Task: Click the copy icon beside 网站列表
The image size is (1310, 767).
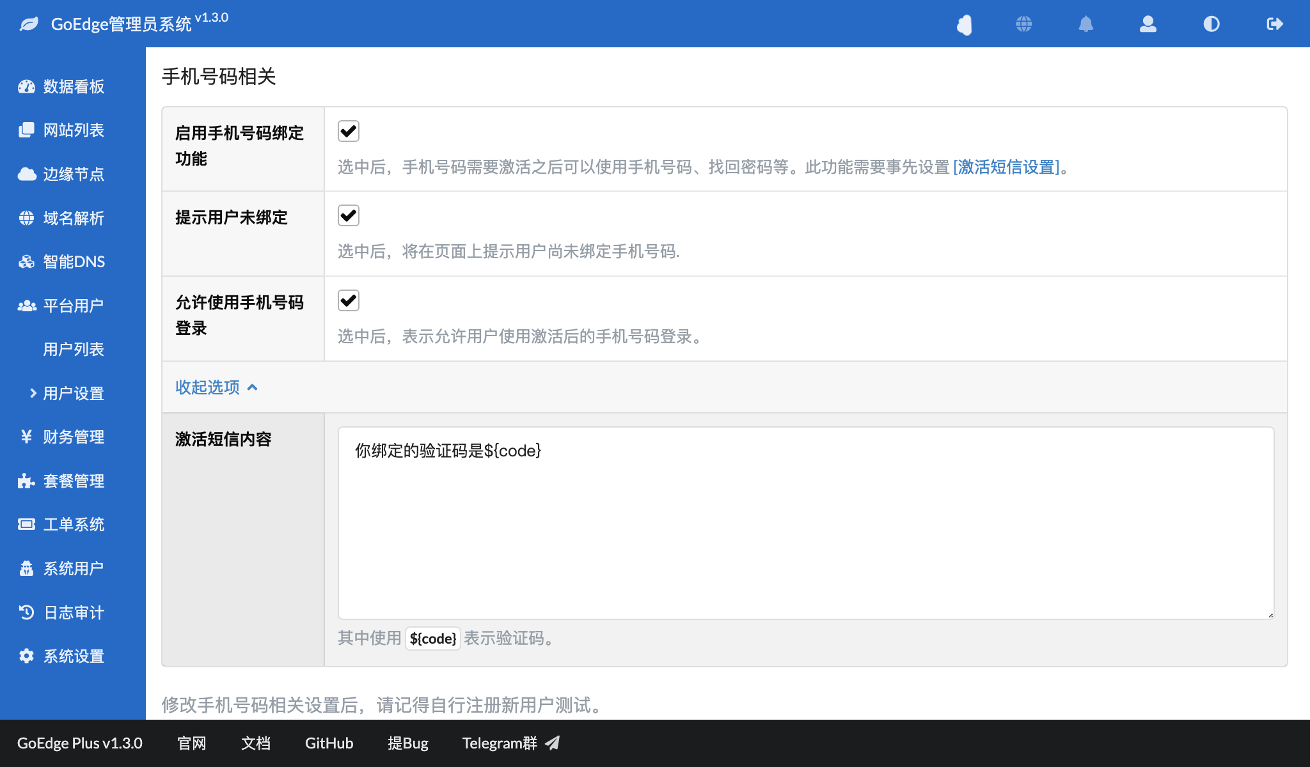Action: (27, 130)
